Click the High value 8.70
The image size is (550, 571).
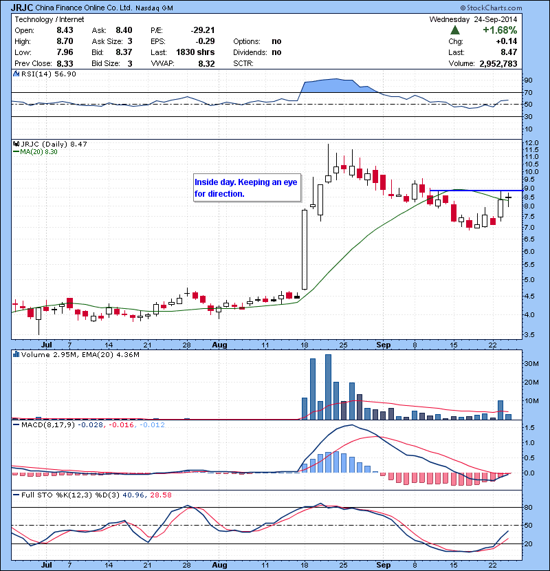tap(65, 41)
